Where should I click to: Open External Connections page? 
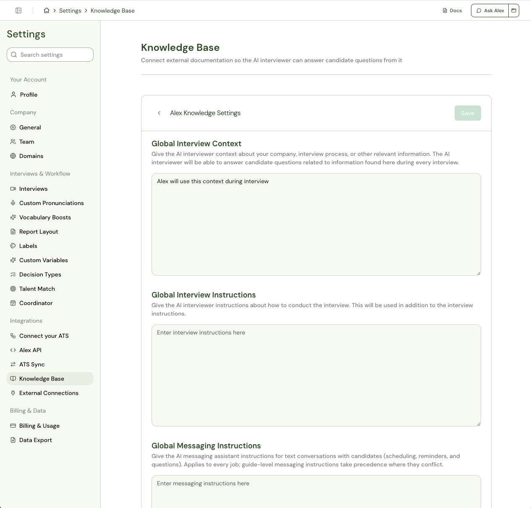50,393
